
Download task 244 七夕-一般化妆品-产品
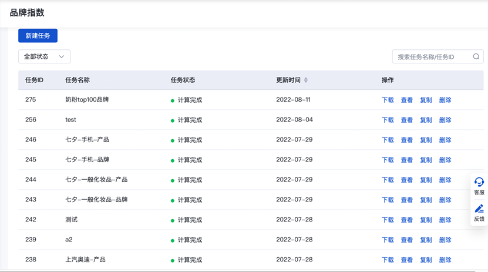click(x=388, y=180)
